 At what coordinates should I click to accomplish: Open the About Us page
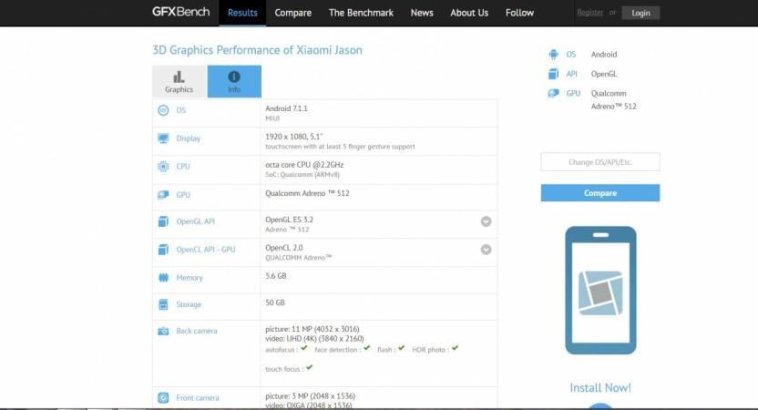[469, 13]
